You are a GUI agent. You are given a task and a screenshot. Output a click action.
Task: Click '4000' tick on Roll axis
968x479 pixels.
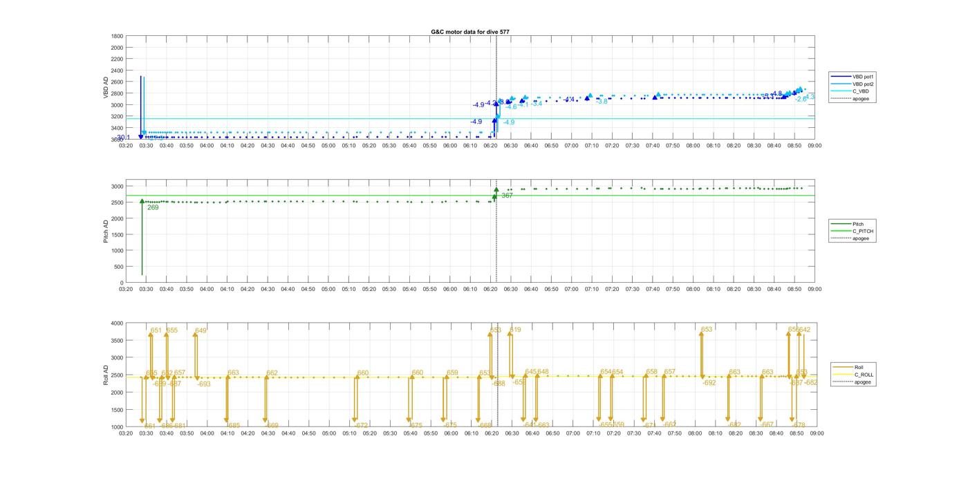pos(116,323)
